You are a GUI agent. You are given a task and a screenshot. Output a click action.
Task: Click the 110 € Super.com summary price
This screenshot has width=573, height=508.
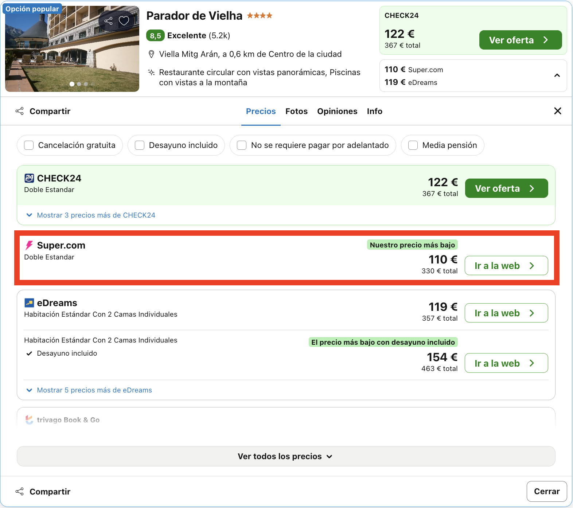coord(414,70)
